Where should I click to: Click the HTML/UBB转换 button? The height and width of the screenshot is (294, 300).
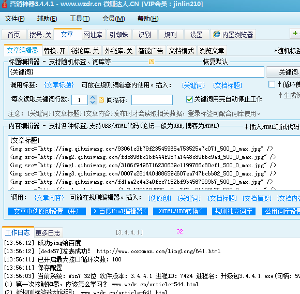[x=180, y=211]
